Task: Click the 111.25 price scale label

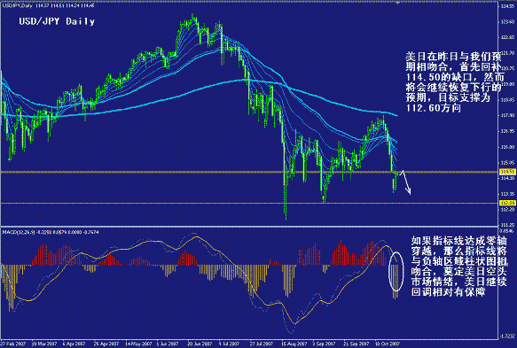Action: pos(508,225)
